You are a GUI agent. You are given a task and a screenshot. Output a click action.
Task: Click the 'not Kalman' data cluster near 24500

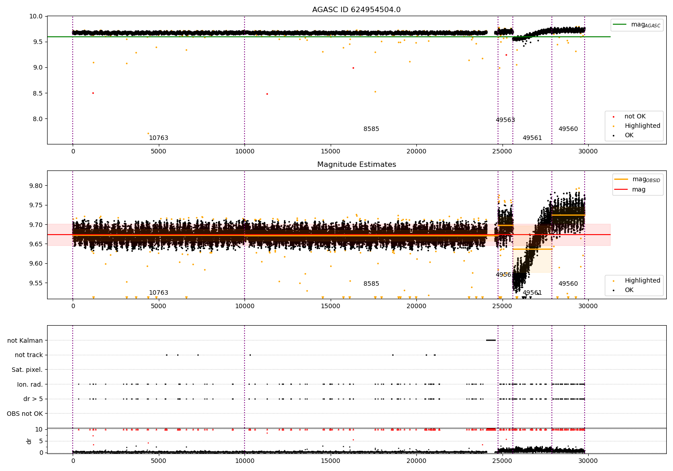tap(491, 340)
